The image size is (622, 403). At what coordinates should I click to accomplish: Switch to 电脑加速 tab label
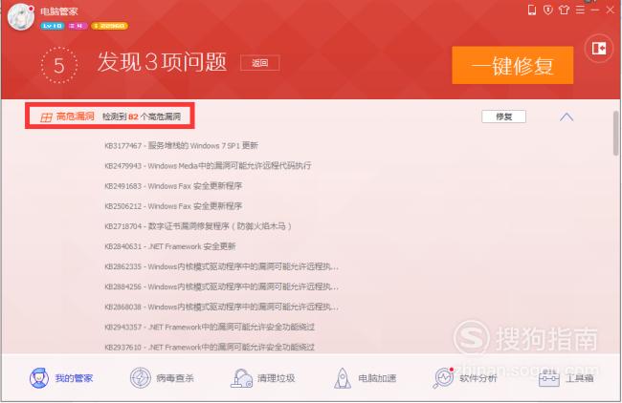[377, 378]
